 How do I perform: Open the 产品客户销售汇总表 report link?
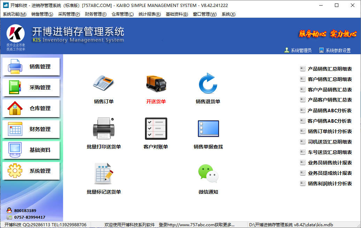click(x=330, y=100)
